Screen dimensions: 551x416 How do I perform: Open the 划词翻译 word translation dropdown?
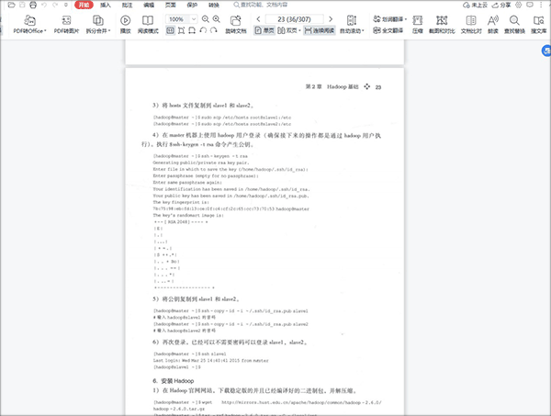click(x=389, y=19)
